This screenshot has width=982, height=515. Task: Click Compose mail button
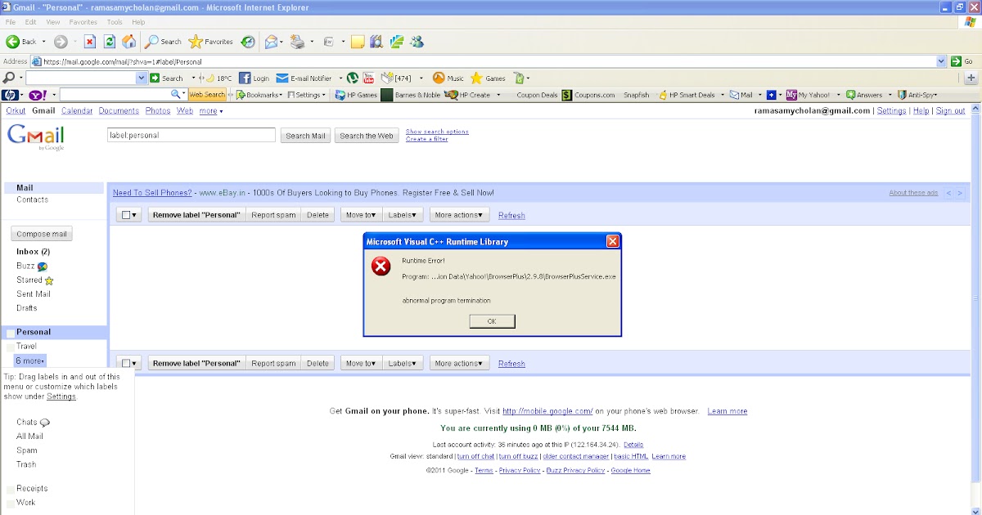[42, 234]
